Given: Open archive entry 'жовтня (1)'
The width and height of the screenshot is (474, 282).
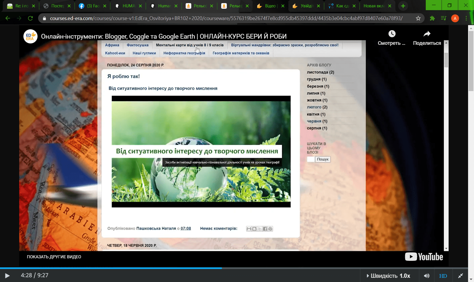Looking at the screenshot, I should 317,100.
